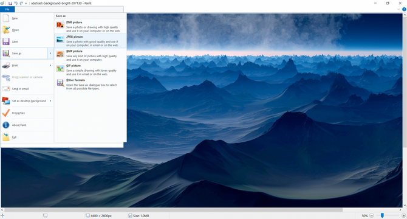
Task: Open Other formats save dialog
Action: tap(91, 84)
